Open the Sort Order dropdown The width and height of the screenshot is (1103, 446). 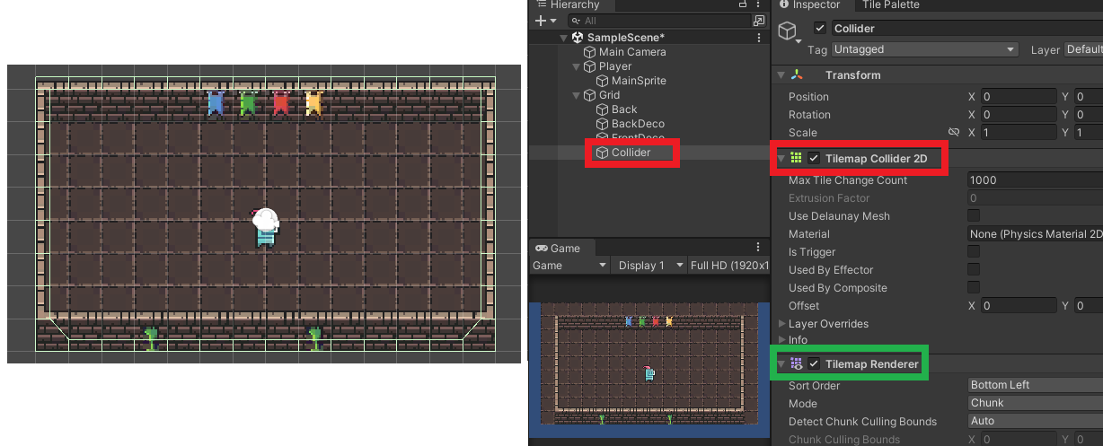1035,385
